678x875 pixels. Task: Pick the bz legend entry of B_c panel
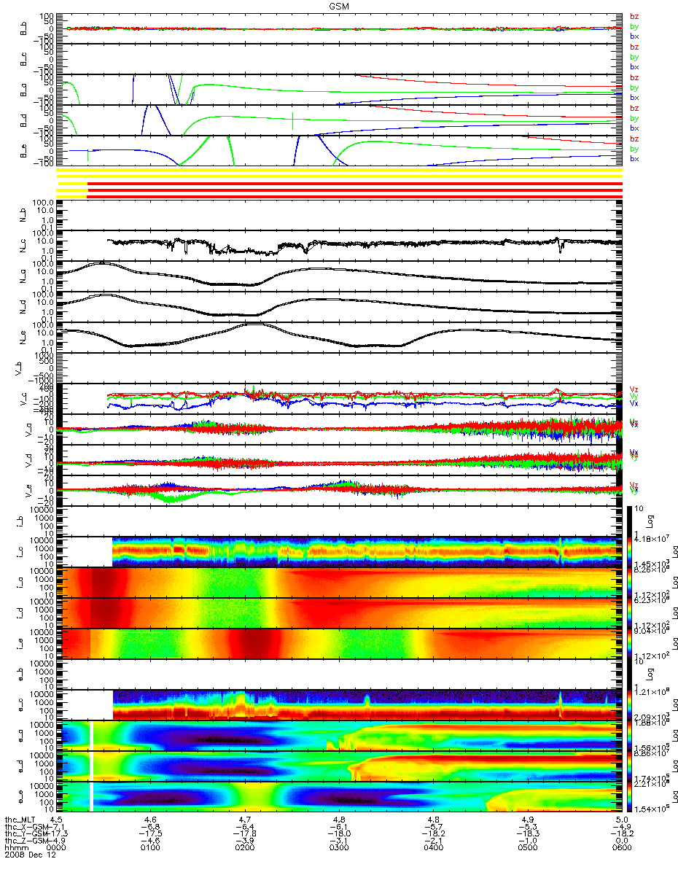tap(634, 47)
